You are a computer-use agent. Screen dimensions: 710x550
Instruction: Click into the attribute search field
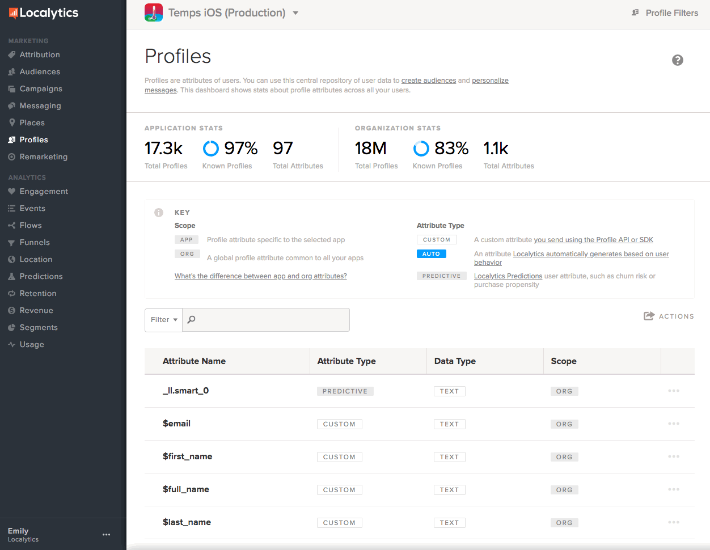pos(272,320)
